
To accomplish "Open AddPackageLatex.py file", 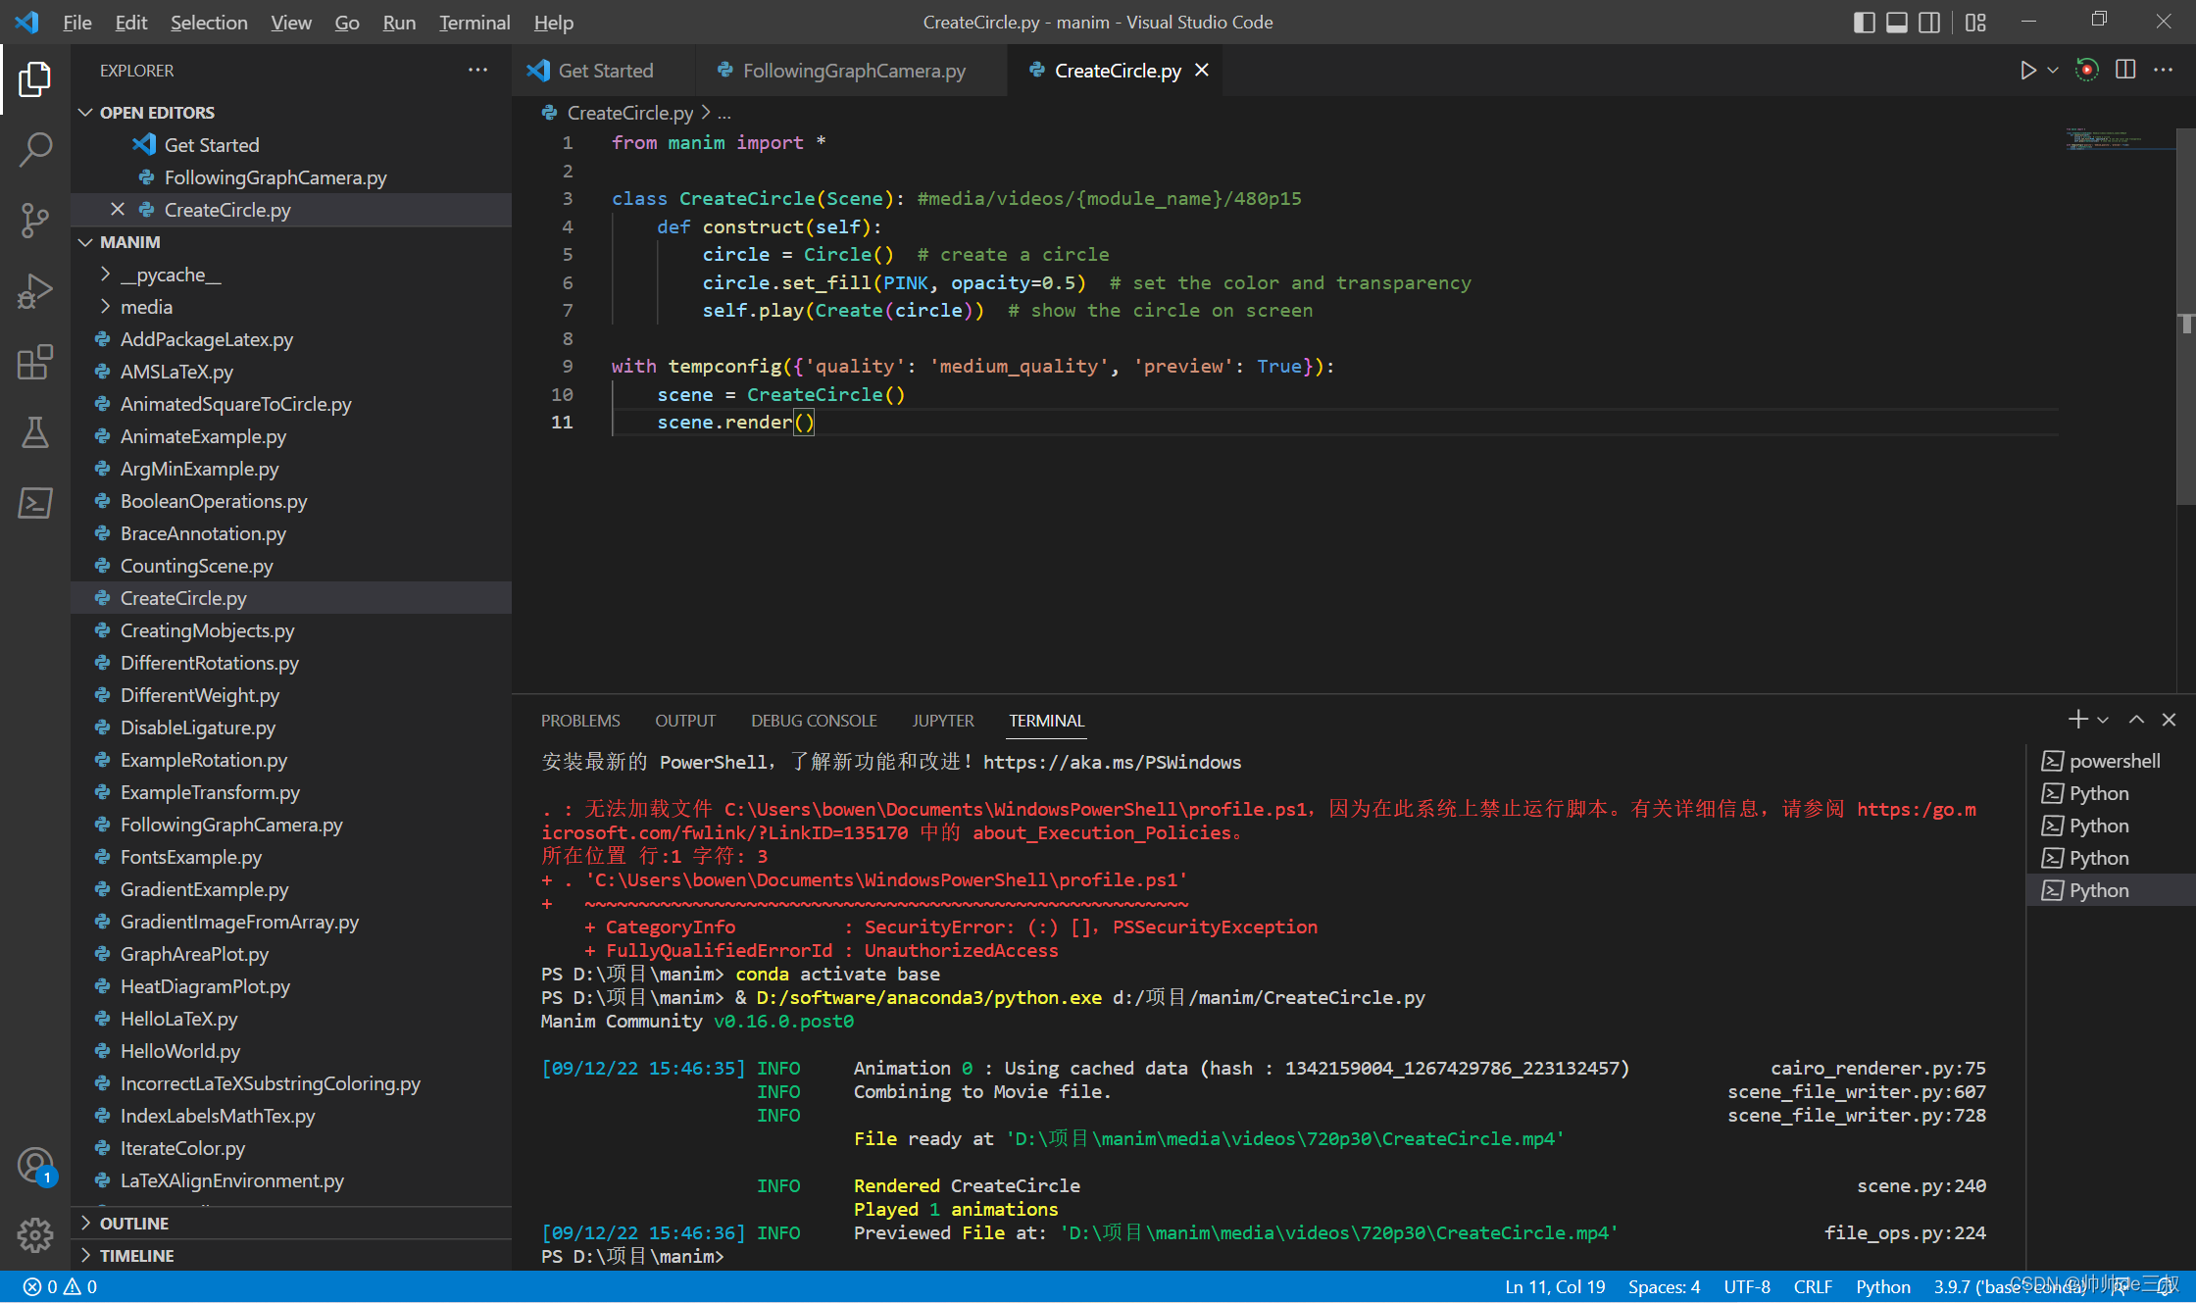I will click(x=291, y=339).
